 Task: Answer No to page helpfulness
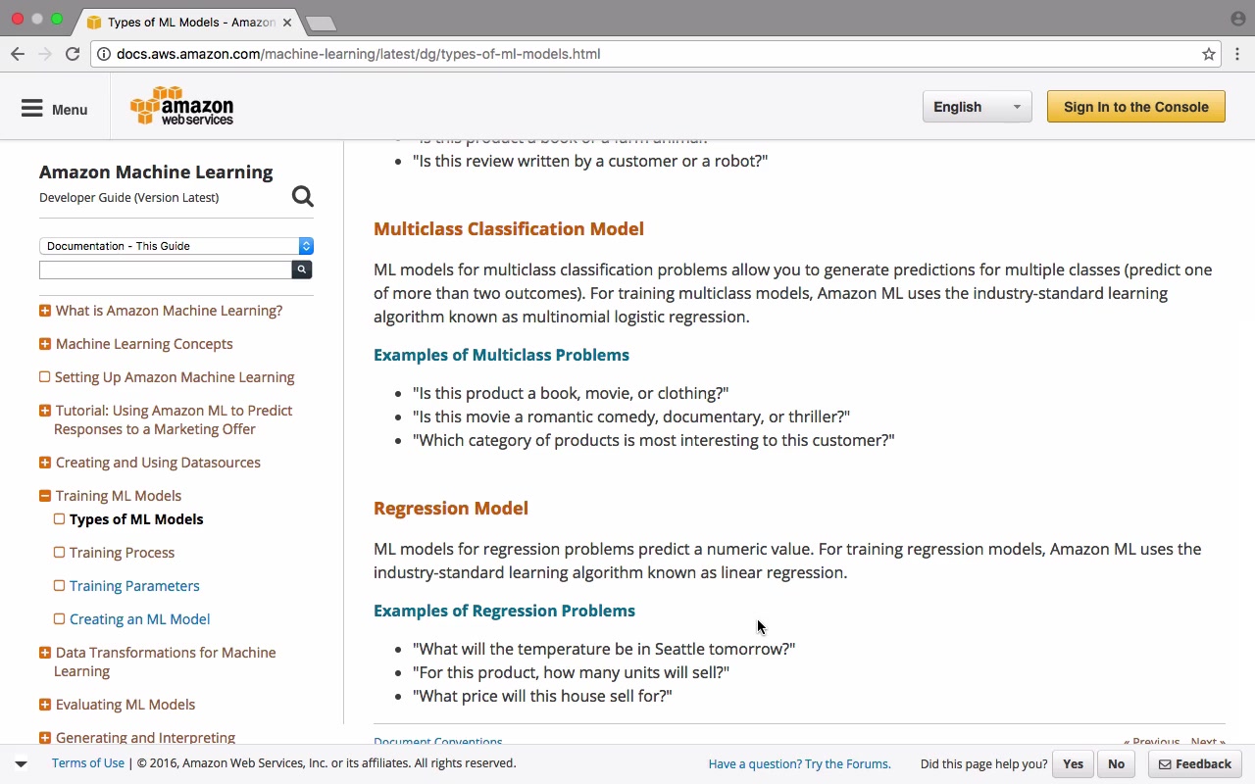pyautogui.click(x=1116, y=763)
